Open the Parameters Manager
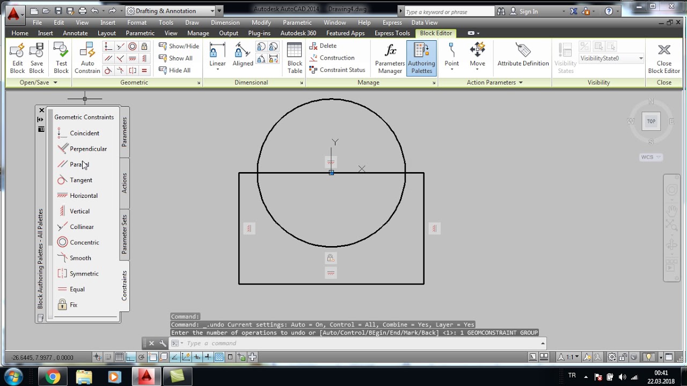This screenshot has height=386, width=687. [390, 58]
